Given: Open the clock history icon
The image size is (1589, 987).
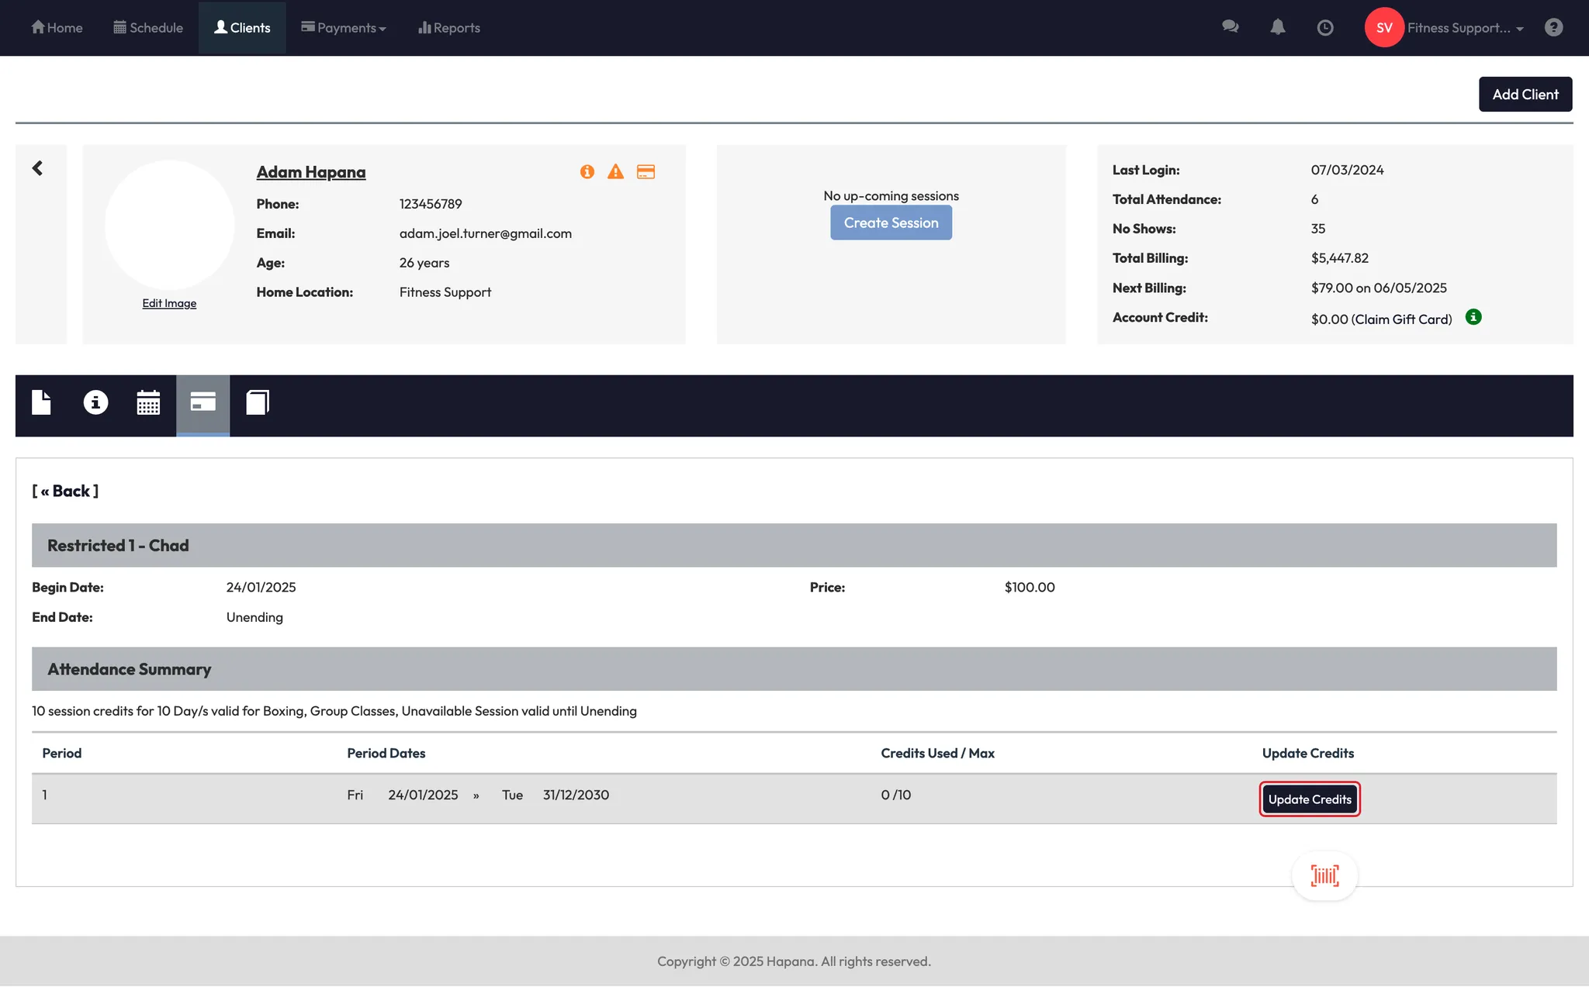Looking at the screenshot, I should [1325, 28].
